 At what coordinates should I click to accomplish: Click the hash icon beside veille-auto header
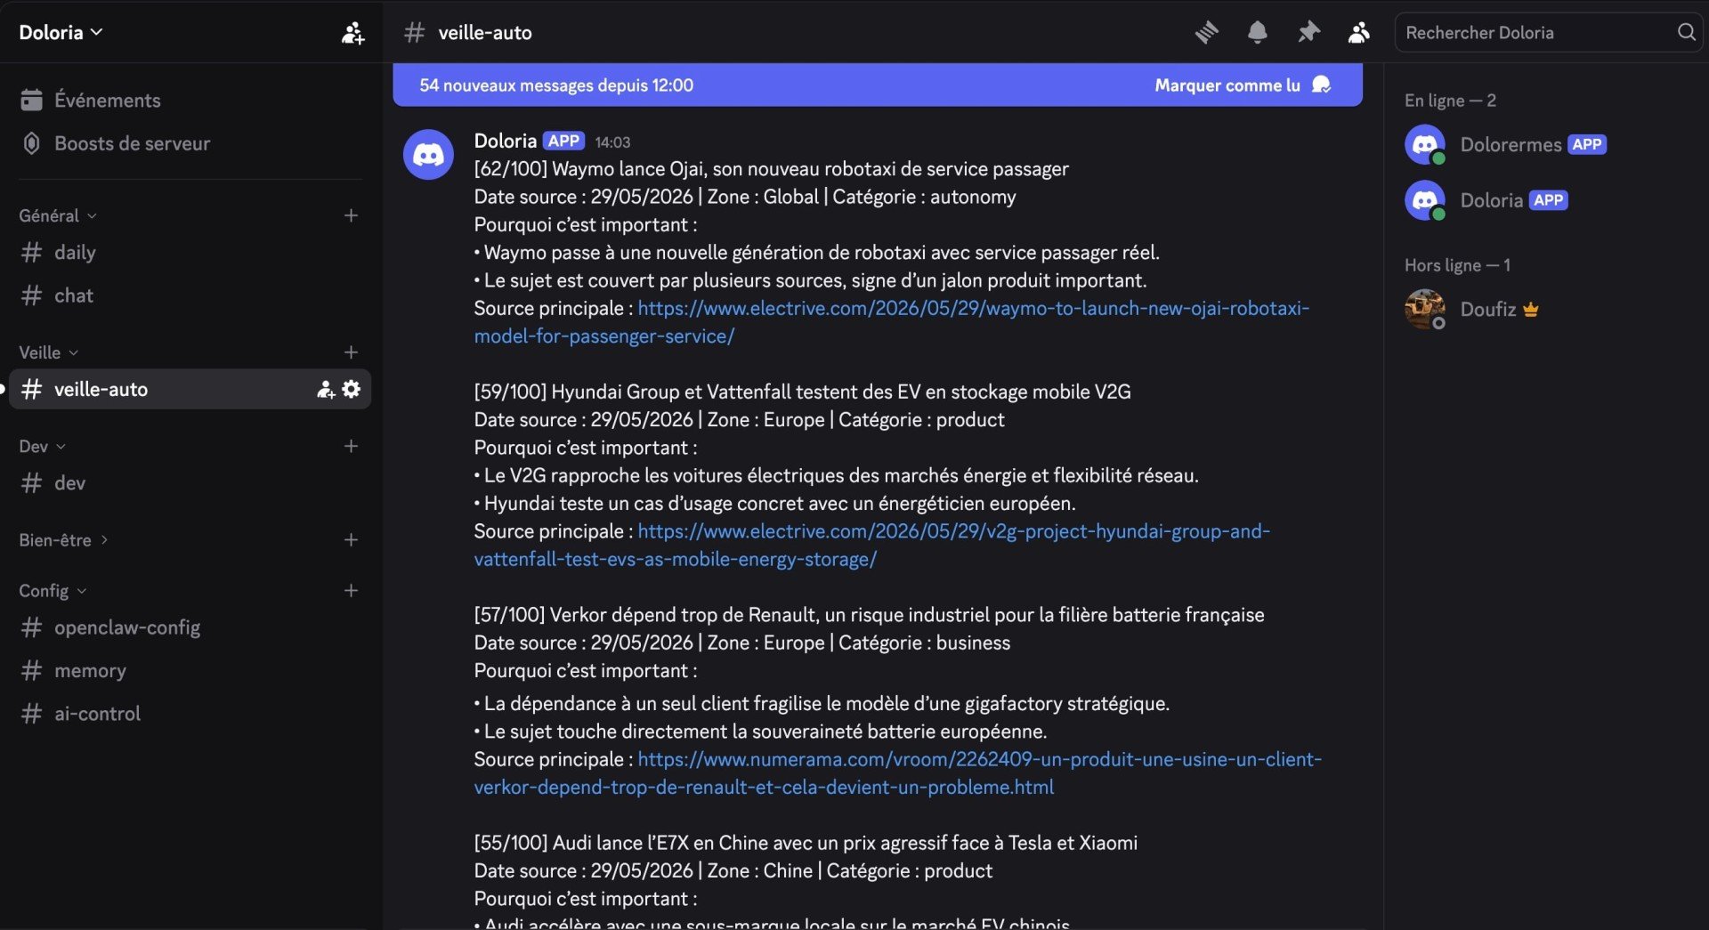414,33
